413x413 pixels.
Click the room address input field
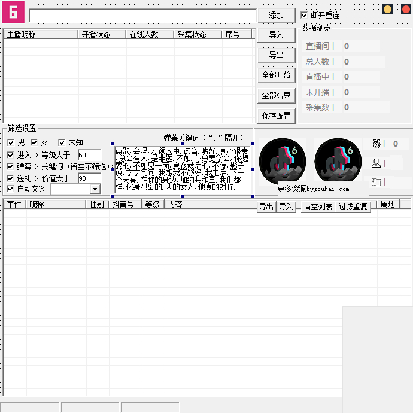(143, 16)
